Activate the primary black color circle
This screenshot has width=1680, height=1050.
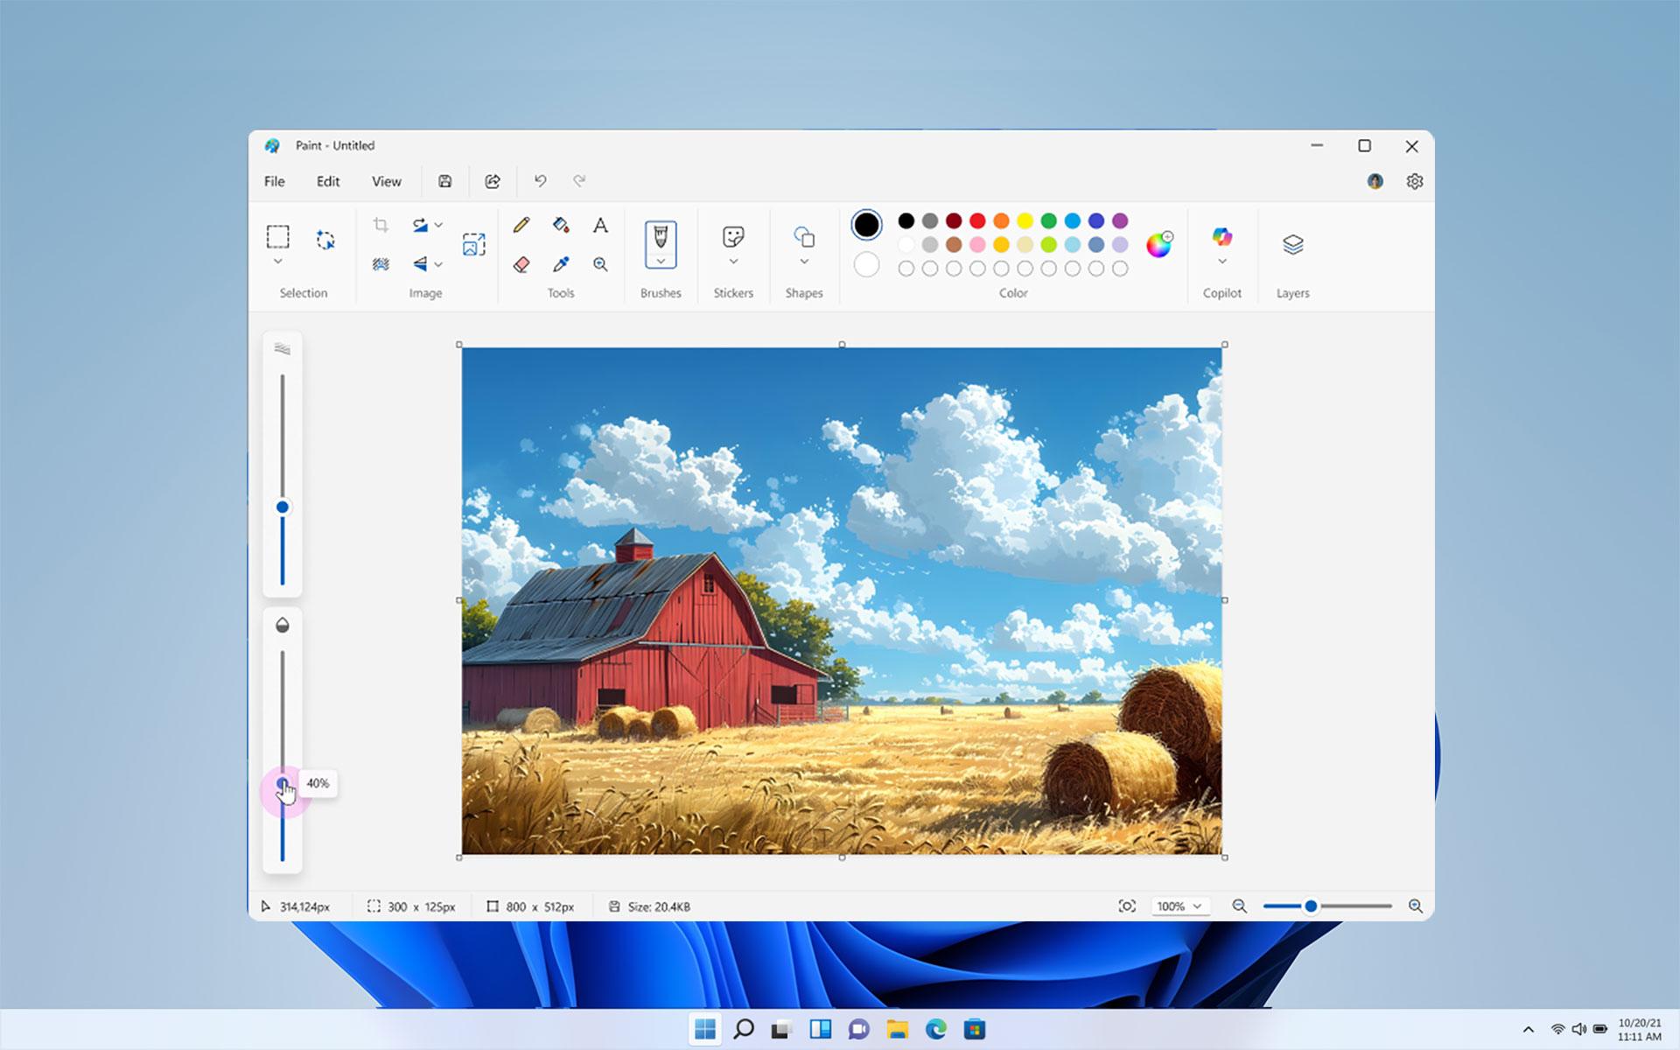coord(866,225)
